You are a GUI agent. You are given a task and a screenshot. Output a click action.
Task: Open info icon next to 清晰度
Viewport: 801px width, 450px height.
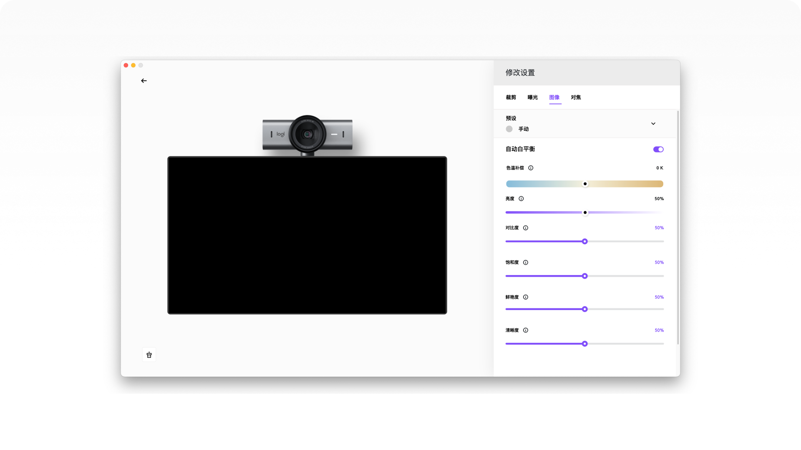526,330
